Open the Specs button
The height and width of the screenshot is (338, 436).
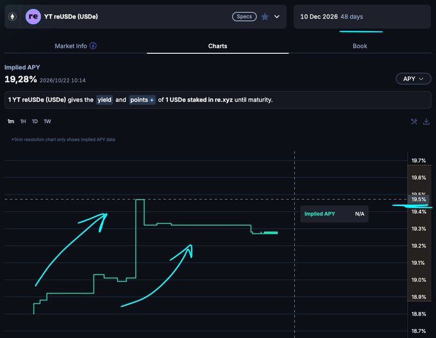pyautogui.click(x=244, y=17)
